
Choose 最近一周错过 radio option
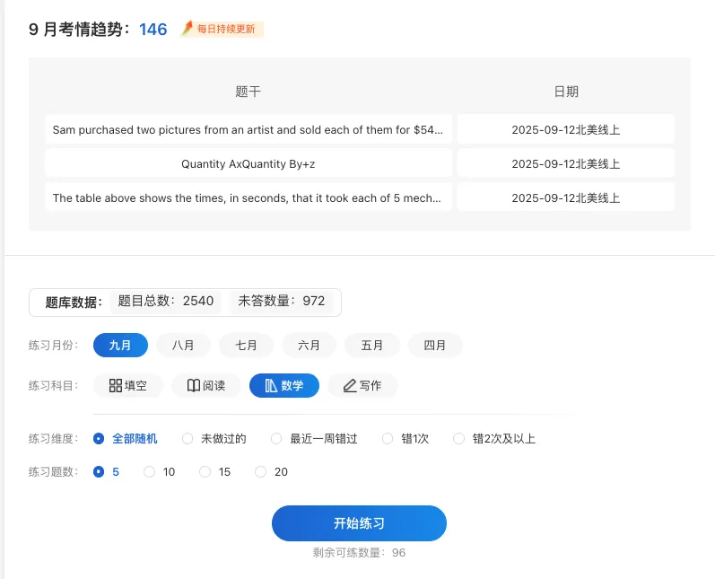point(276,439)
